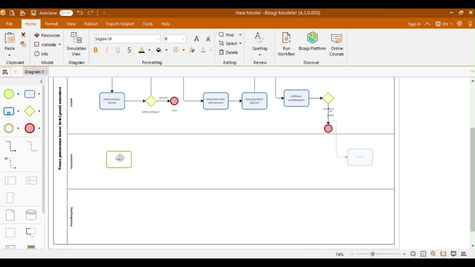This screenshot has height=267, width=475.
Task: Select the 'ketersediaan kamar' task box
Action: [112, 101]
